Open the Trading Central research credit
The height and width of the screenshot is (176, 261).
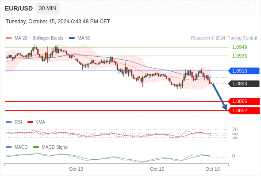224,38
